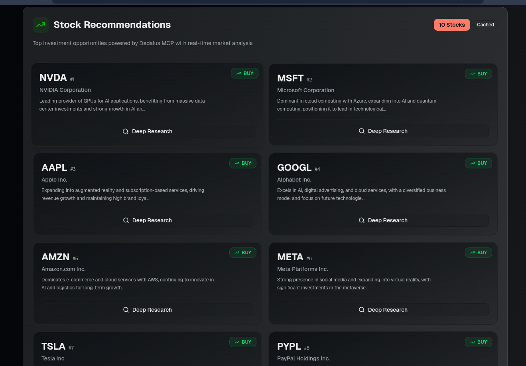
Task: Open Deep Research for NVDA
Action: pyautogui.click(x=148, y=131)
